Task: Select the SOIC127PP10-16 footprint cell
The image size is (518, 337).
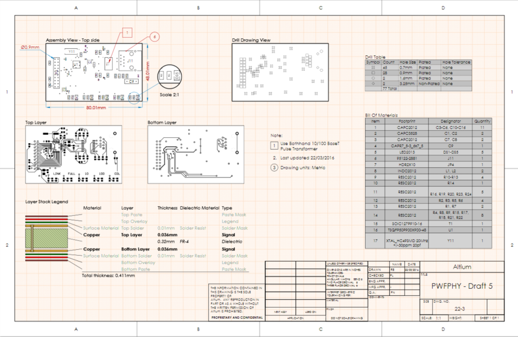Action: (x=407, y=224)
